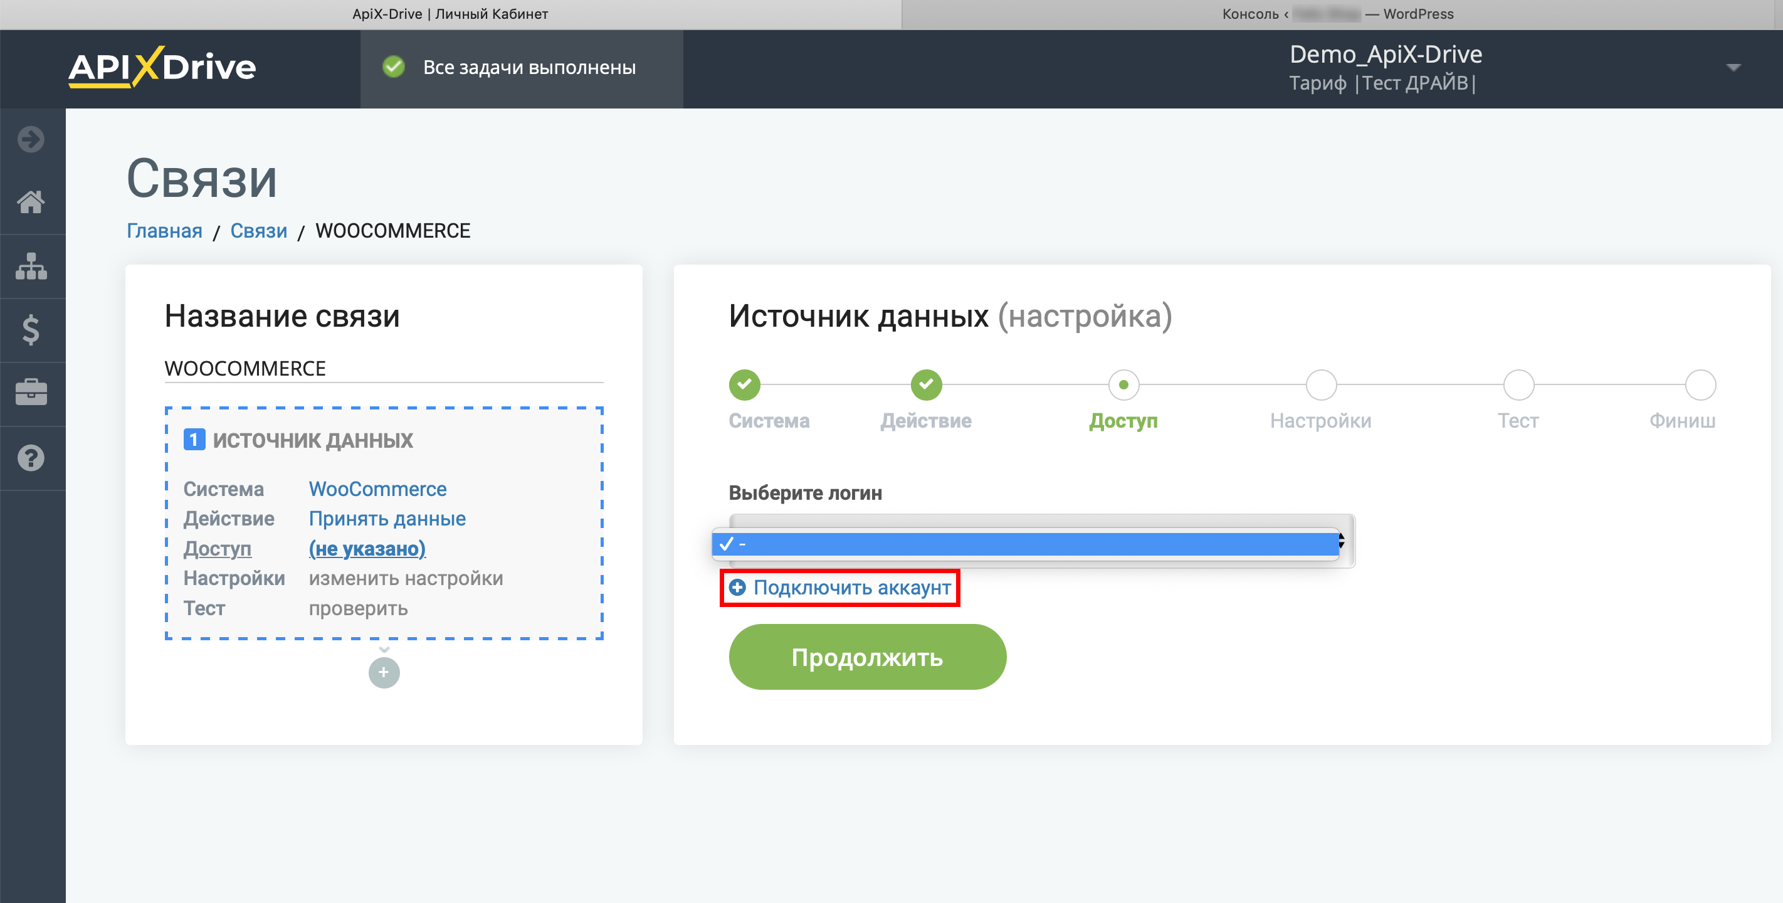Image resolution: width=1783 pixels, height=903 pixels.
Task: Click the Система step label
Action: 769,420
